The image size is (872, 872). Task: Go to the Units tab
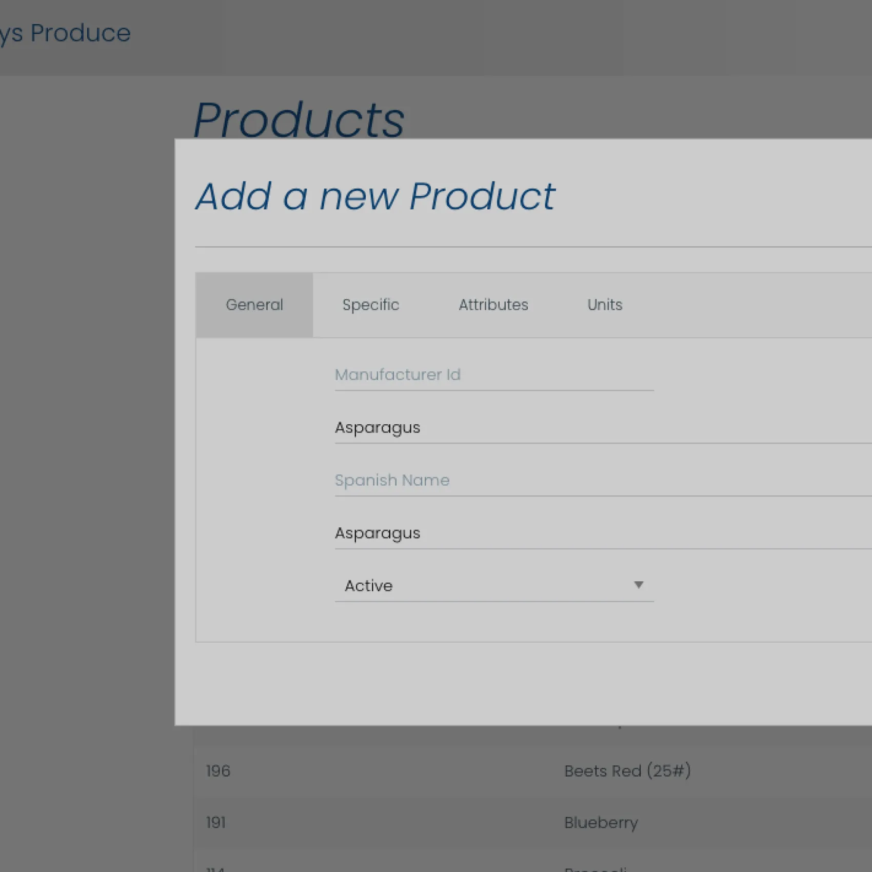pos(604,305)
